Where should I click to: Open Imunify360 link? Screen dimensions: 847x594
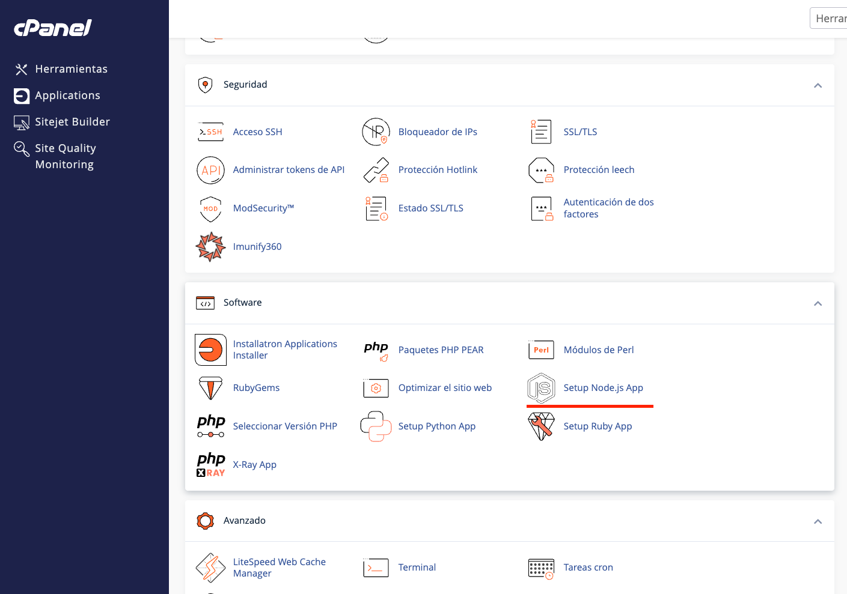tap(257, 247)
